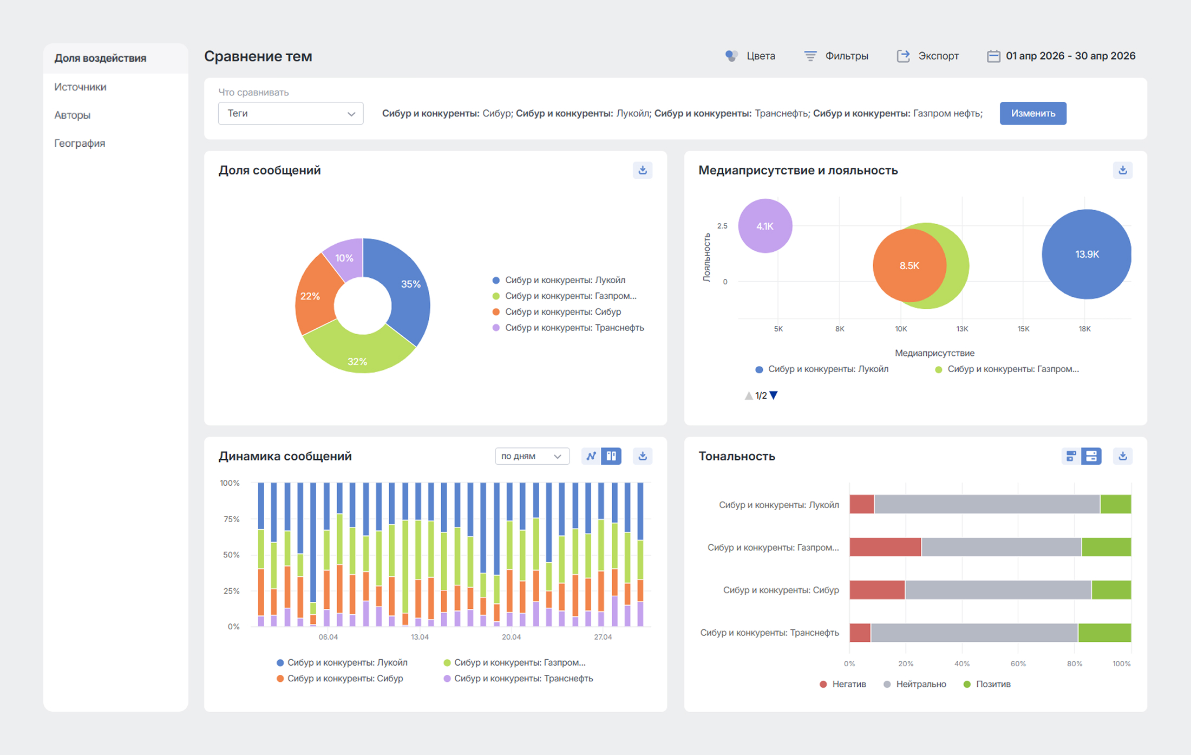1191x755 pixels.
Task: Select the orange 8.5K bubble
Action: coord(909,265)
